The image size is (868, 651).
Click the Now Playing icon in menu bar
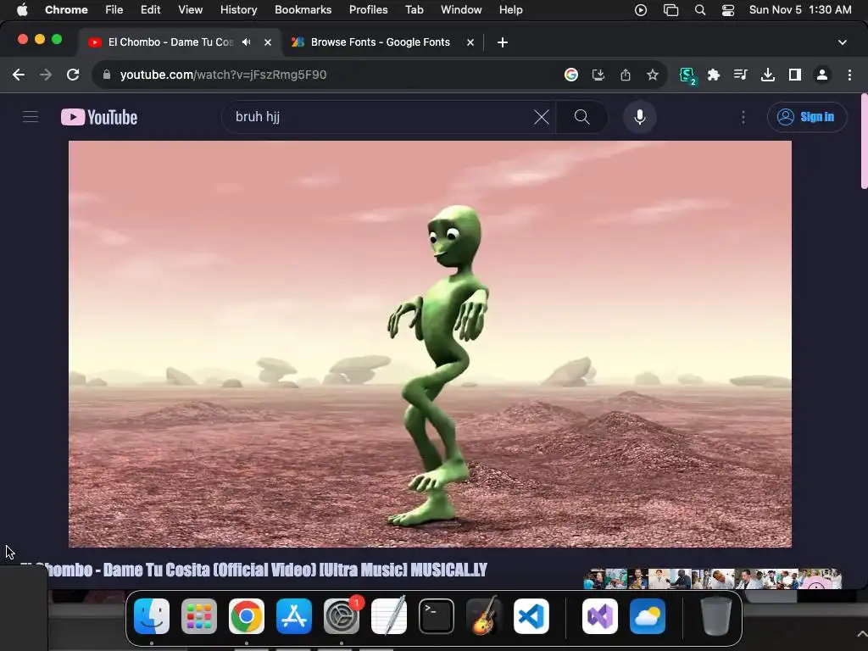pos(641,10)
